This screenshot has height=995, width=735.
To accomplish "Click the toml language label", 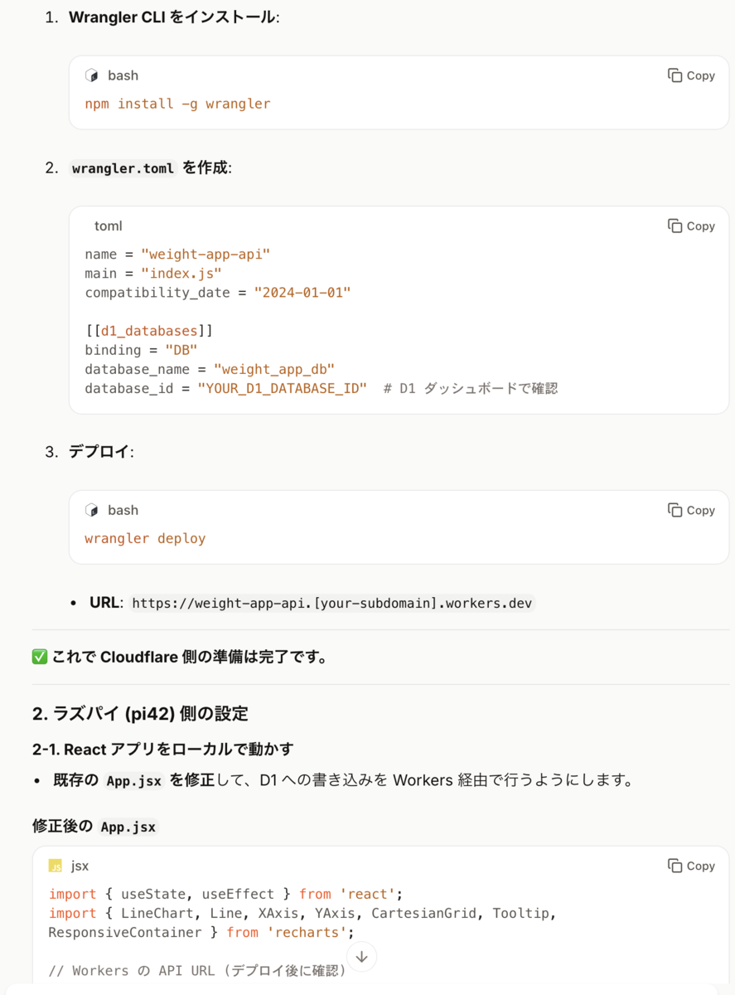I will click(x=108, y=226).
